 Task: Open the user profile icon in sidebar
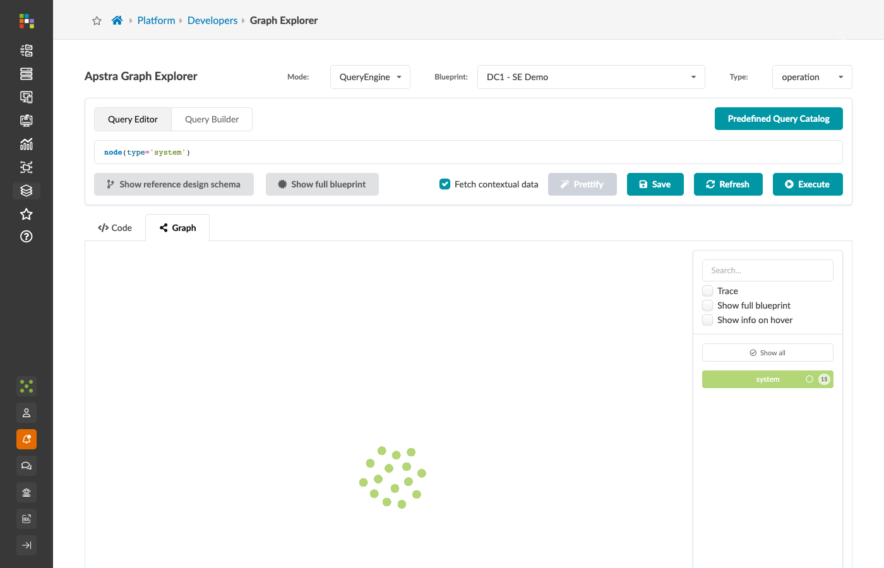pos(27,413)
